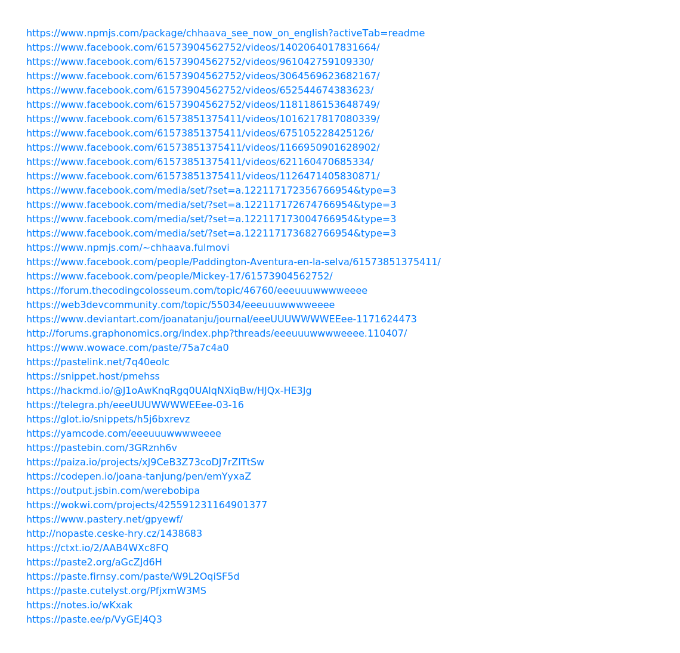Open the pastebin.com/3GRznh6v link

pyautogui.click(x=102, y=448)
